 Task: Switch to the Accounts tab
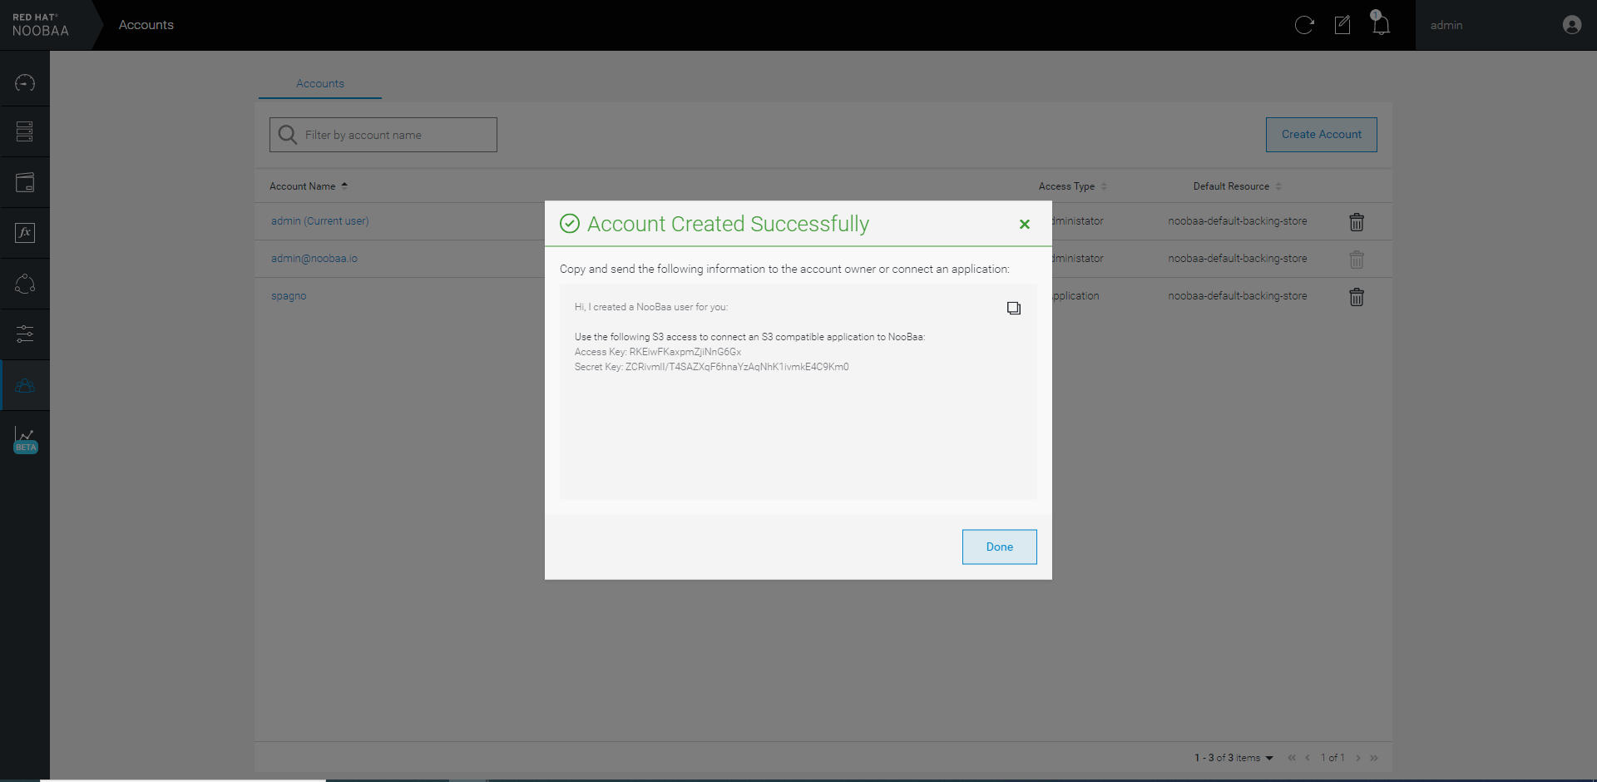coord(320,84)
